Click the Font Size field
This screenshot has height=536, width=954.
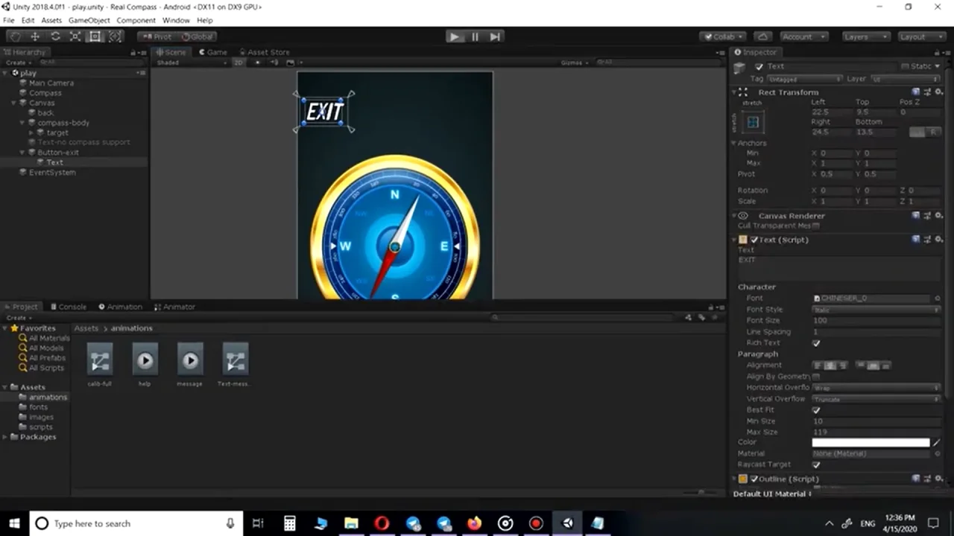[876, 321]
